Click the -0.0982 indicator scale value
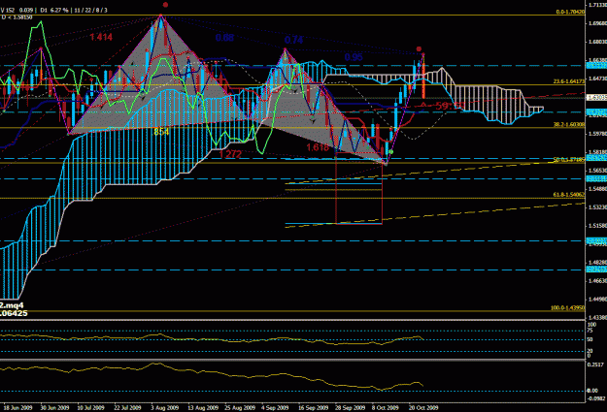 click(595, 399)
